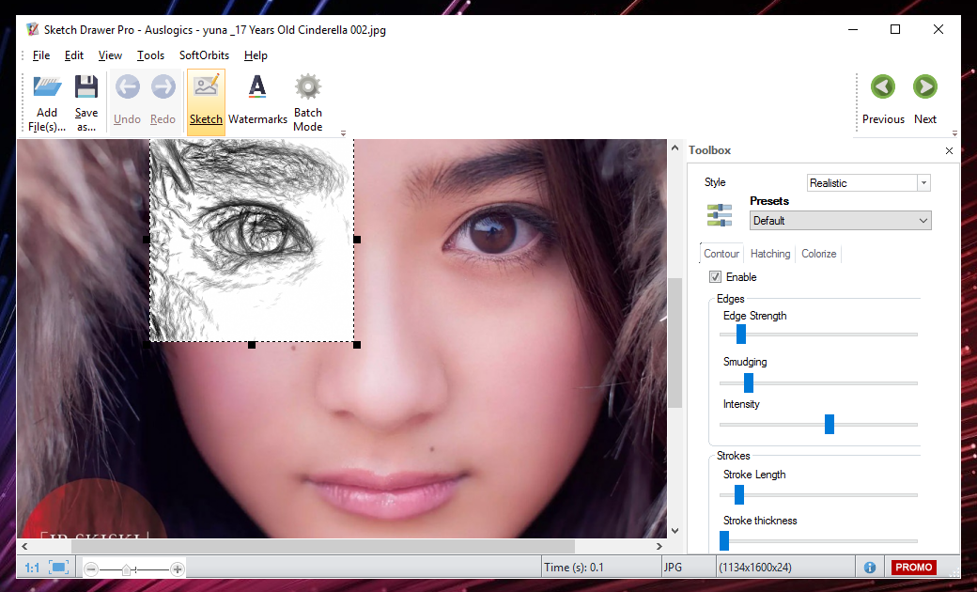Open the Tools menu

pyautogui.click(x=150, y=55)
